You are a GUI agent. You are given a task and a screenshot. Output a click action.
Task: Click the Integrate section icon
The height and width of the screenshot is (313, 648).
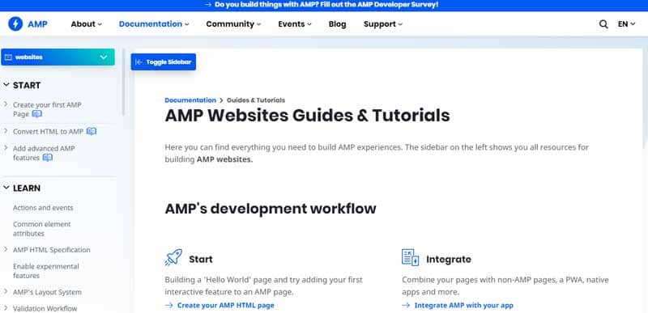point(410,257)
